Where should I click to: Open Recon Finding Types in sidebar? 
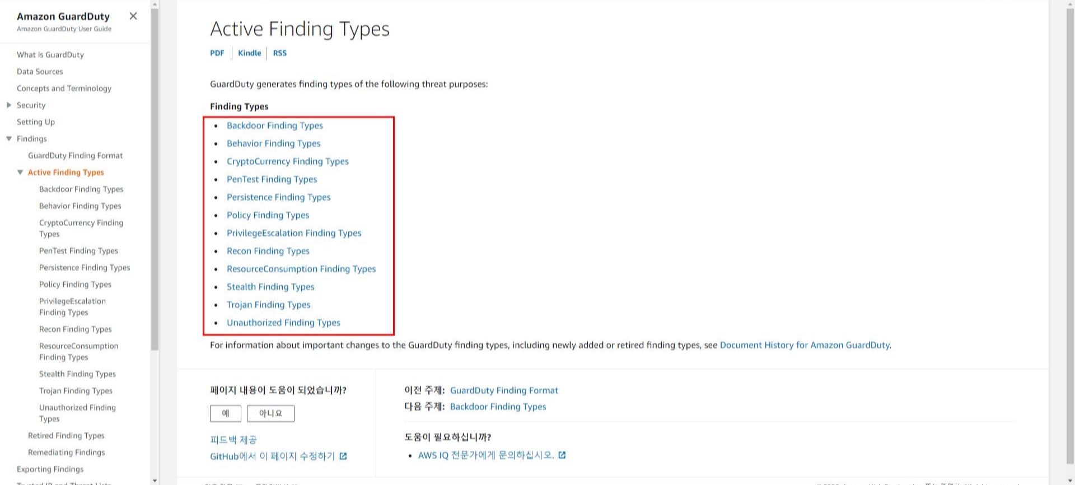(x=76, y=329)
